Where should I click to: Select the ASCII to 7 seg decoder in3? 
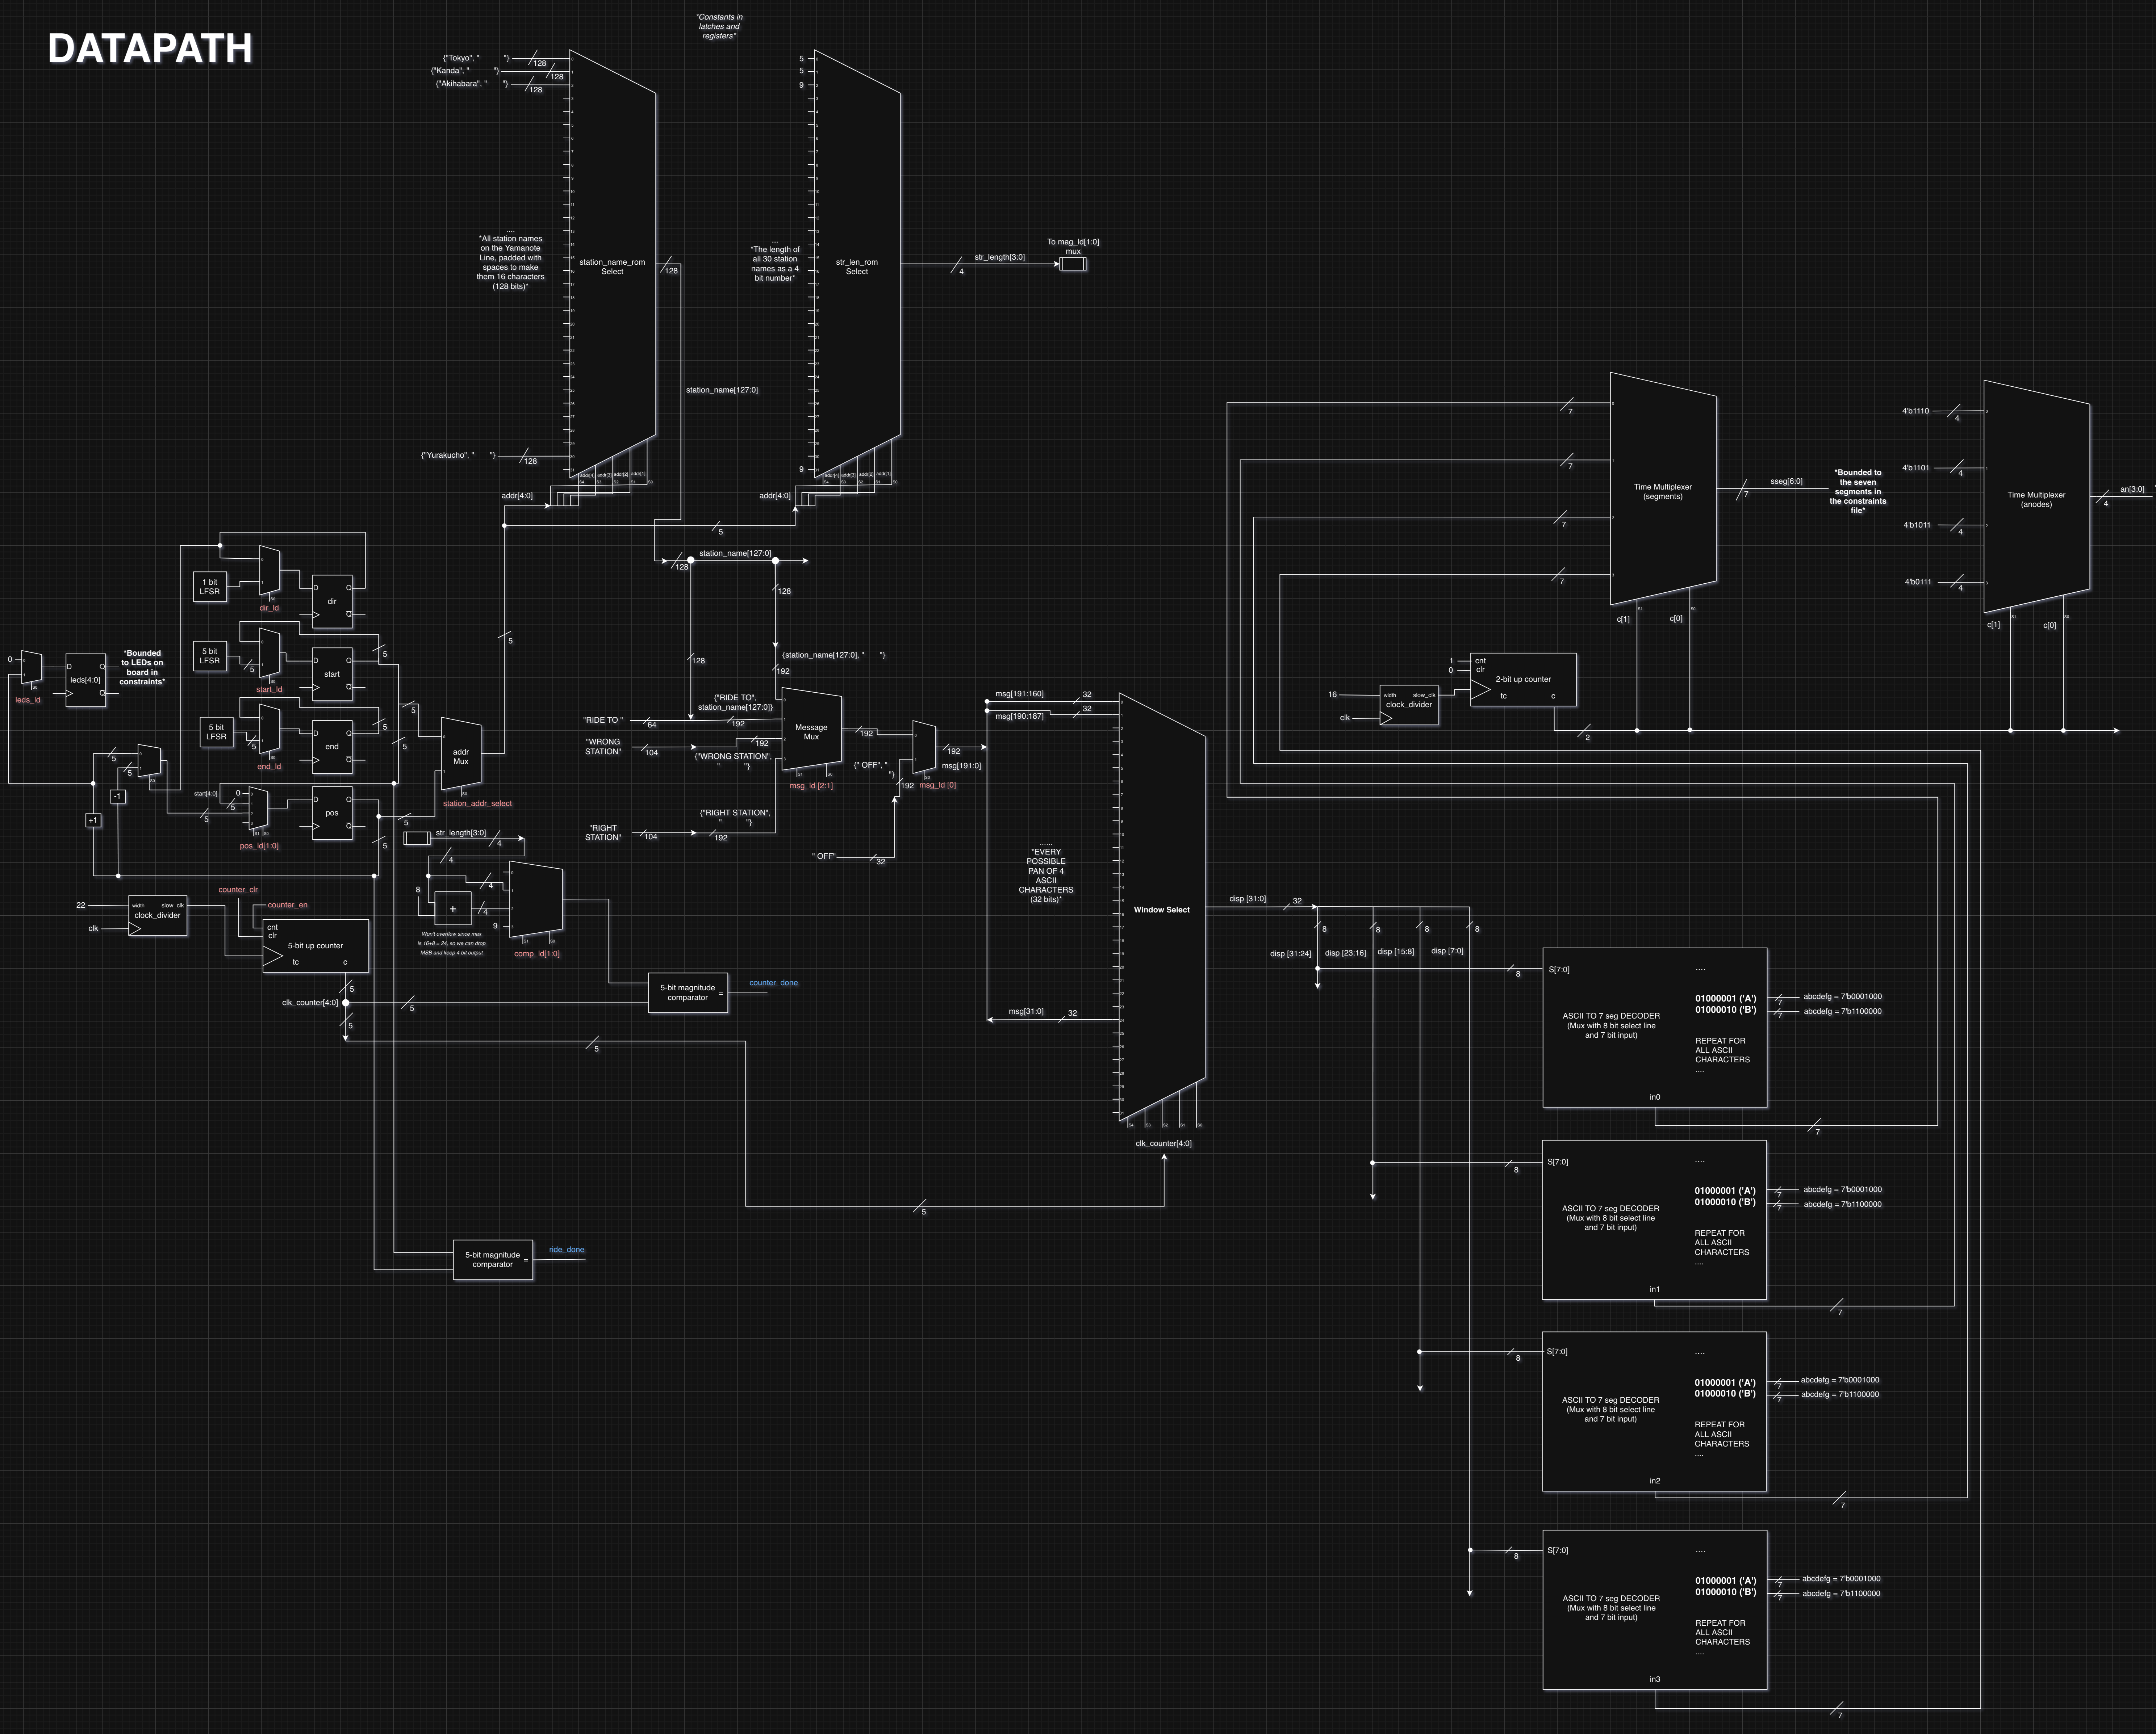[1655, 1610]
